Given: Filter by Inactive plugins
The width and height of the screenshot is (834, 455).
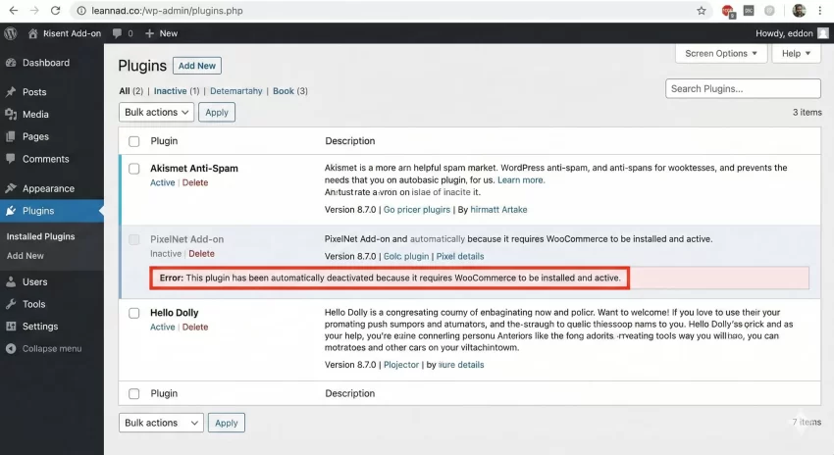Looking at the screenshot, I should click(170, 91).
